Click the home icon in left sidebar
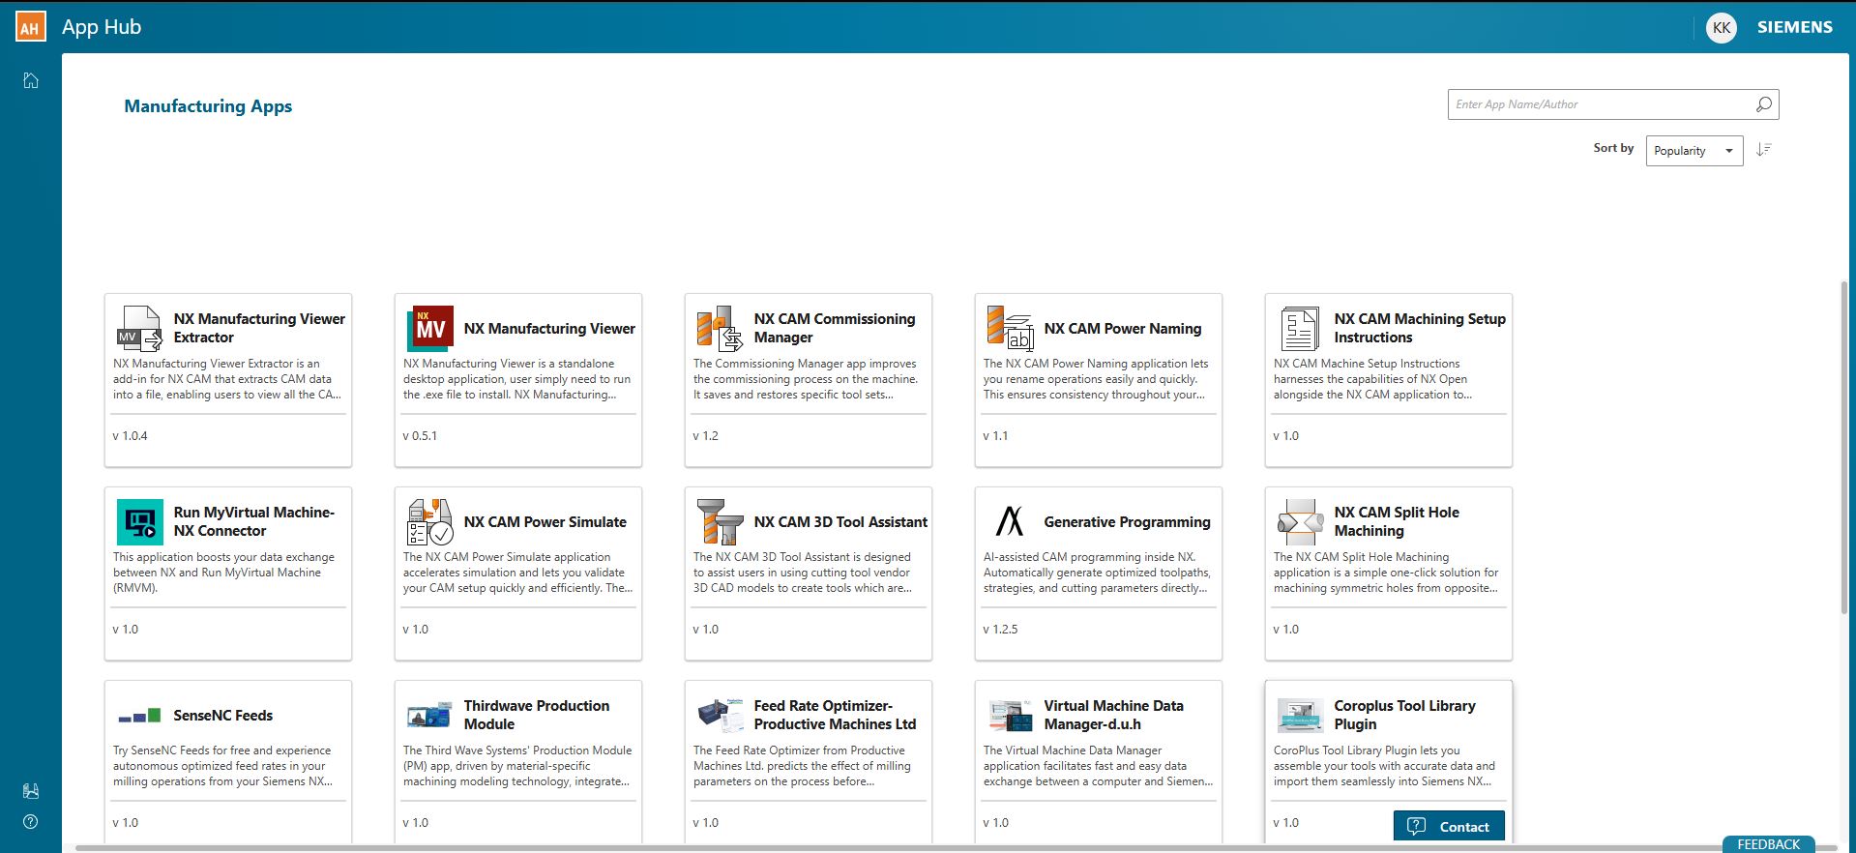The height and width of the screenshot is (853, 1856). tap(31, 80)
